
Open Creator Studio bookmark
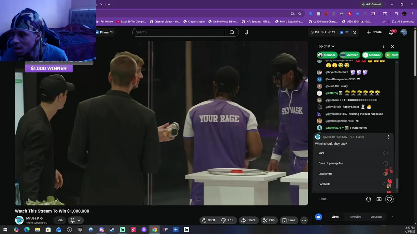pyautogui.click(x=194, y=22)
